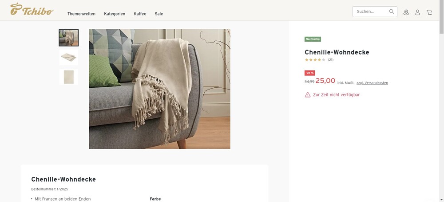Click into the Suchen search field
Image resolution: width=444 pixels, height=202 pixels.
(371, 12)
